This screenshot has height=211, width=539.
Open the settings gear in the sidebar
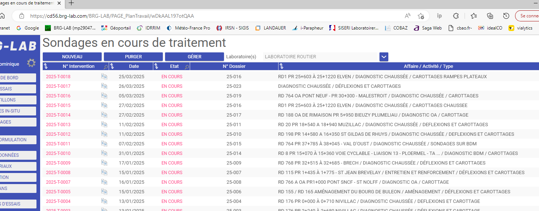point(31,63)
